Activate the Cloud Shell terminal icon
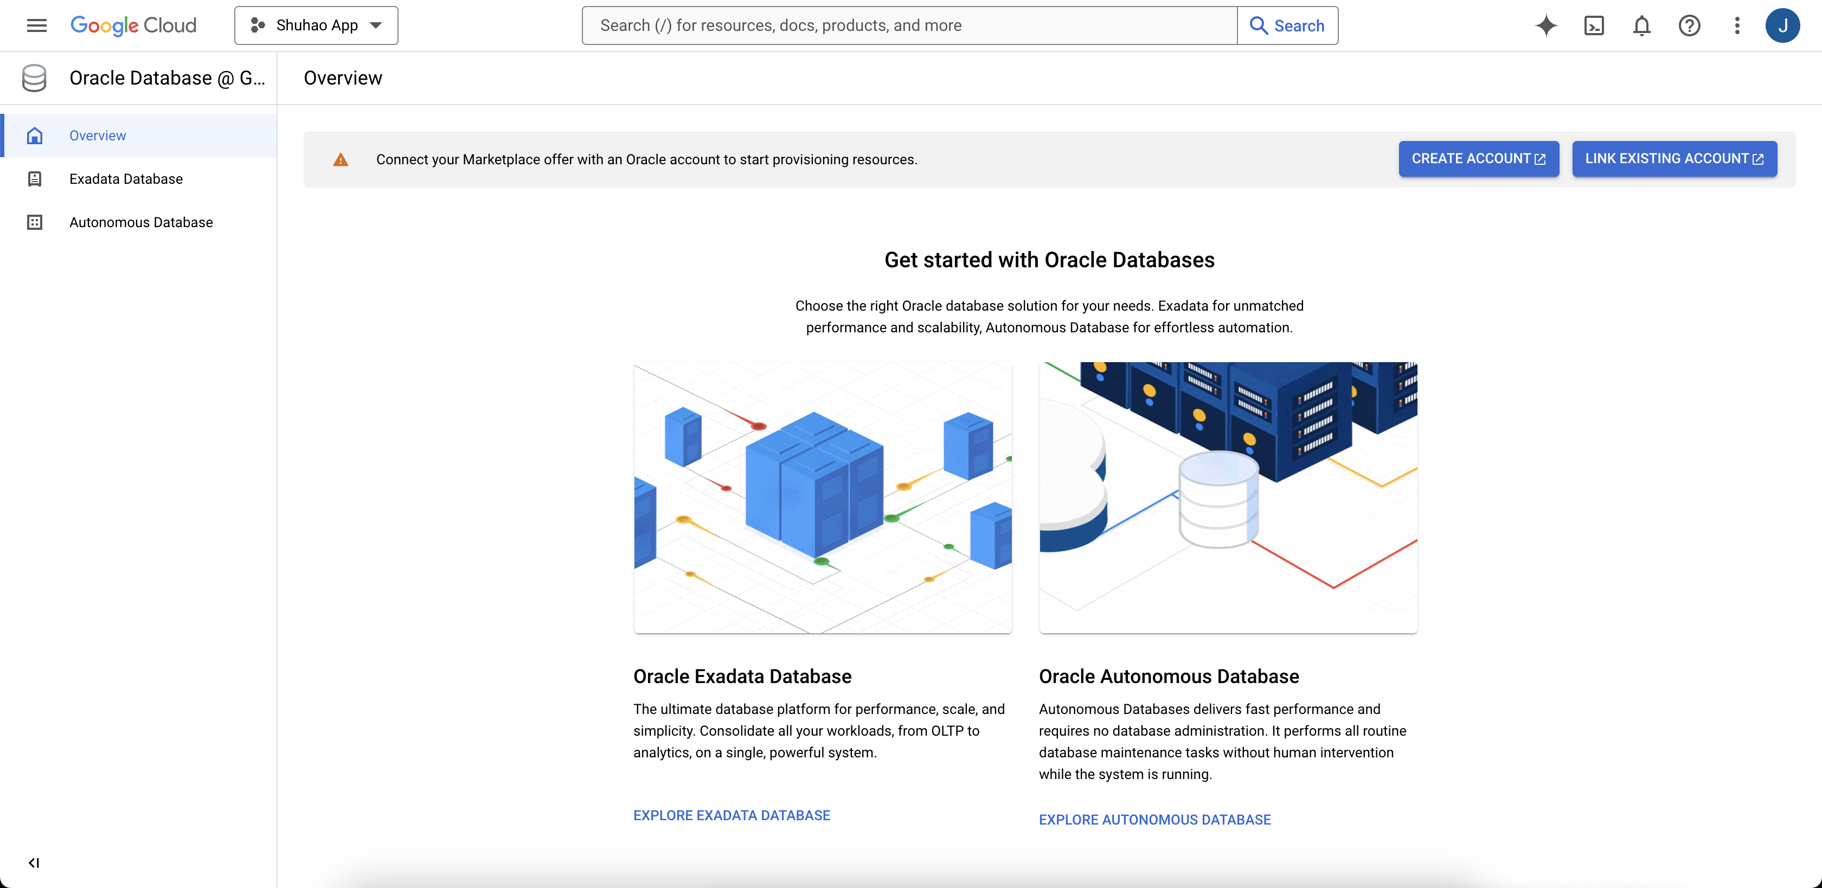 click(1594, 25)
